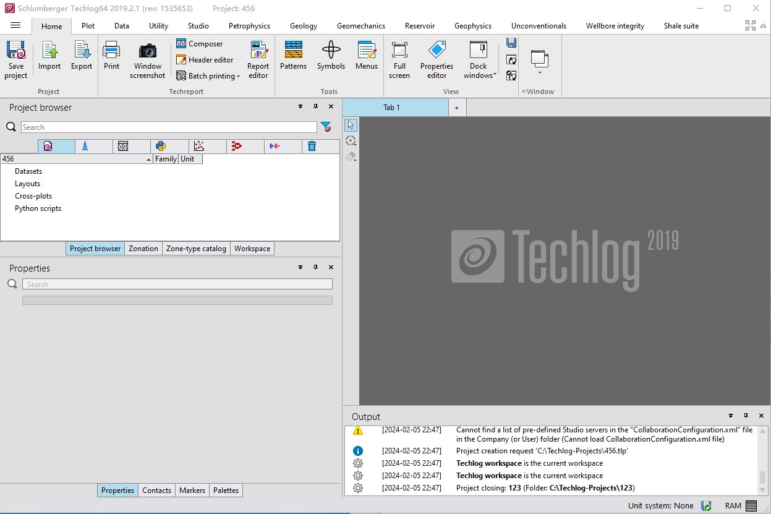
Task: Open the Export tool
Action: [81, 57]
